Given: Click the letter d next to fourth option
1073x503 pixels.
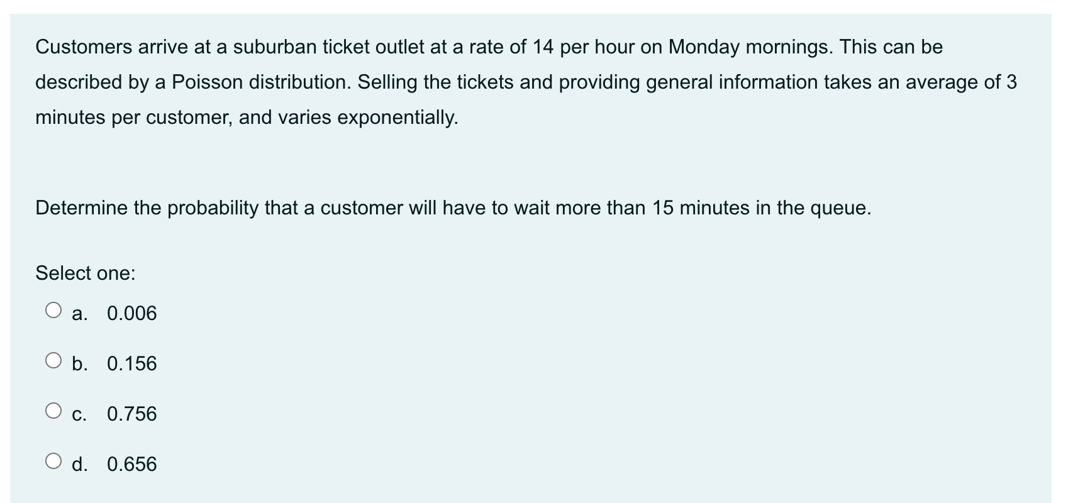Looking at the screenshot, I should (79, 464).
